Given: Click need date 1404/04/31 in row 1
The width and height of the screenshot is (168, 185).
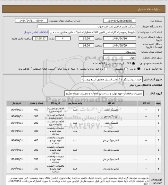Looking at the screenshot, I should tap(16, 110).
